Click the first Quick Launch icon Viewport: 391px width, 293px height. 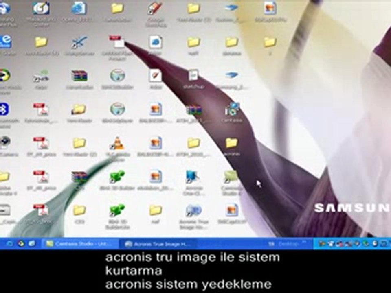(9, 243)
